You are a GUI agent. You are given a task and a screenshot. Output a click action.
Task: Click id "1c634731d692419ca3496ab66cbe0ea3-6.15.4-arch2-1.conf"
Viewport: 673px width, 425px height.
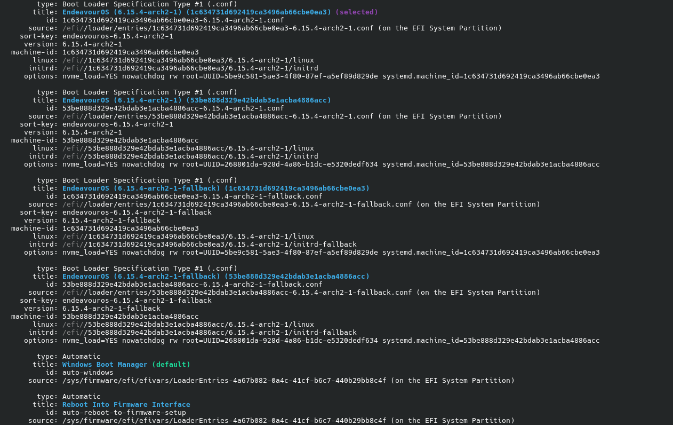(173, 20)
